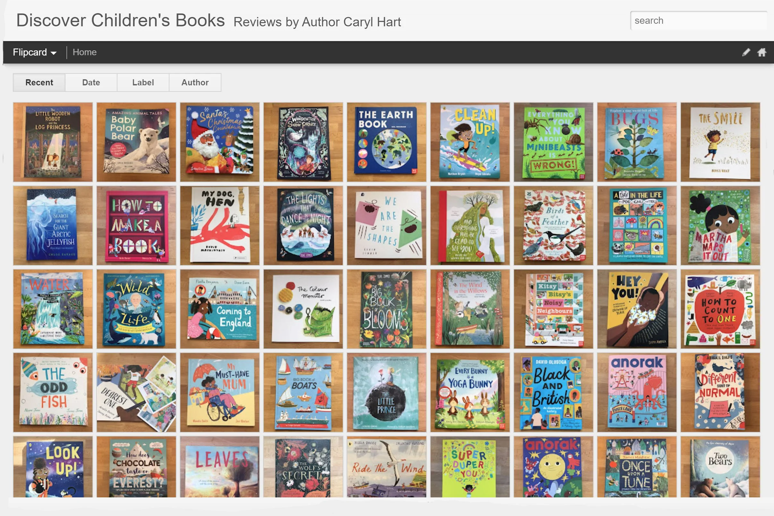Open the Flipcard view dropdown
The height and width of the screenshot is (516, 774).
[35, 52]
